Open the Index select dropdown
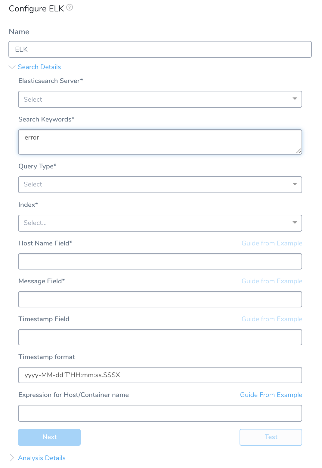322x468 pixels. [x=160, y=223]
